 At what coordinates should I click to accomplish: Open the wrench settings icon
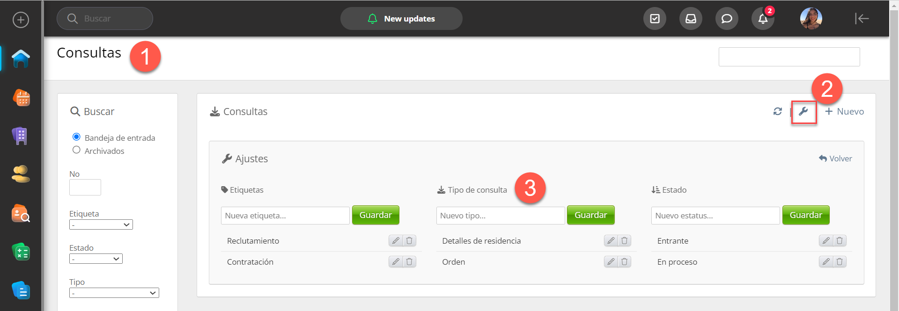pyautogui.click(x=803, y=112)
